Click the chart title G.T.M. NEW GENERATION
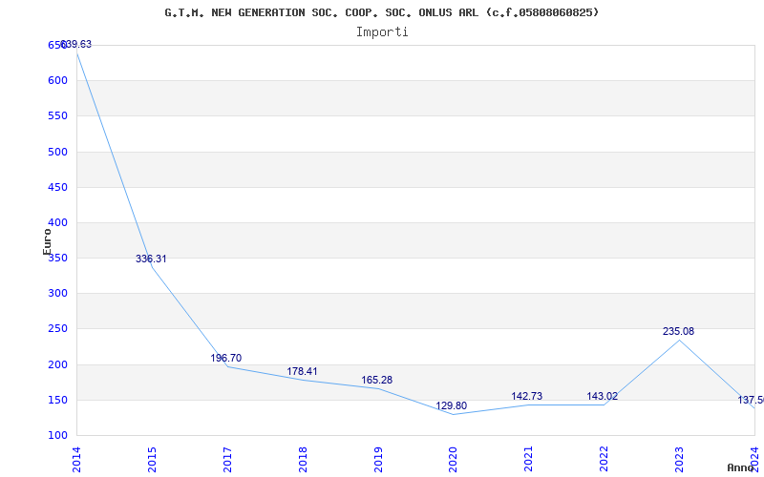 tap(381, 12)
